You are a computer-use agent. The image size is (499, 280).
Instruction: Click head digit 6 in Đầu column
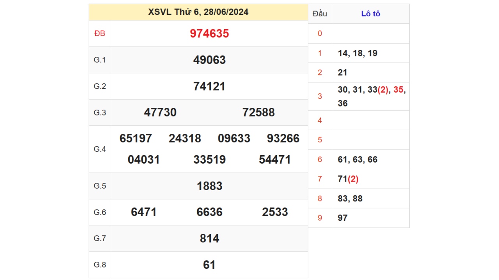coord(320,159)
